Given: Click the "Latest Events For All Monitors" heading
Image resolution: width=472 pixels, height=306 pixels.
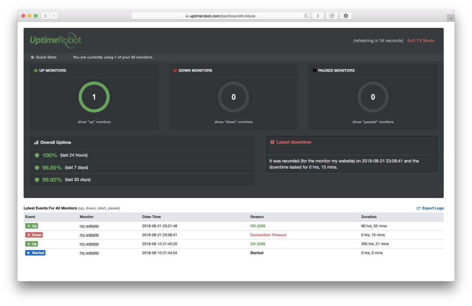Looking at the screenshot, I should point(50,208).
